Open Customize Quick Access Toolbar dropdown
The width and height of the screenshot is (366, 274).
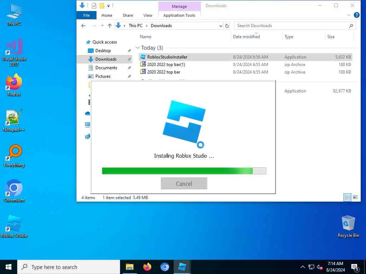(x=109, y=6)
